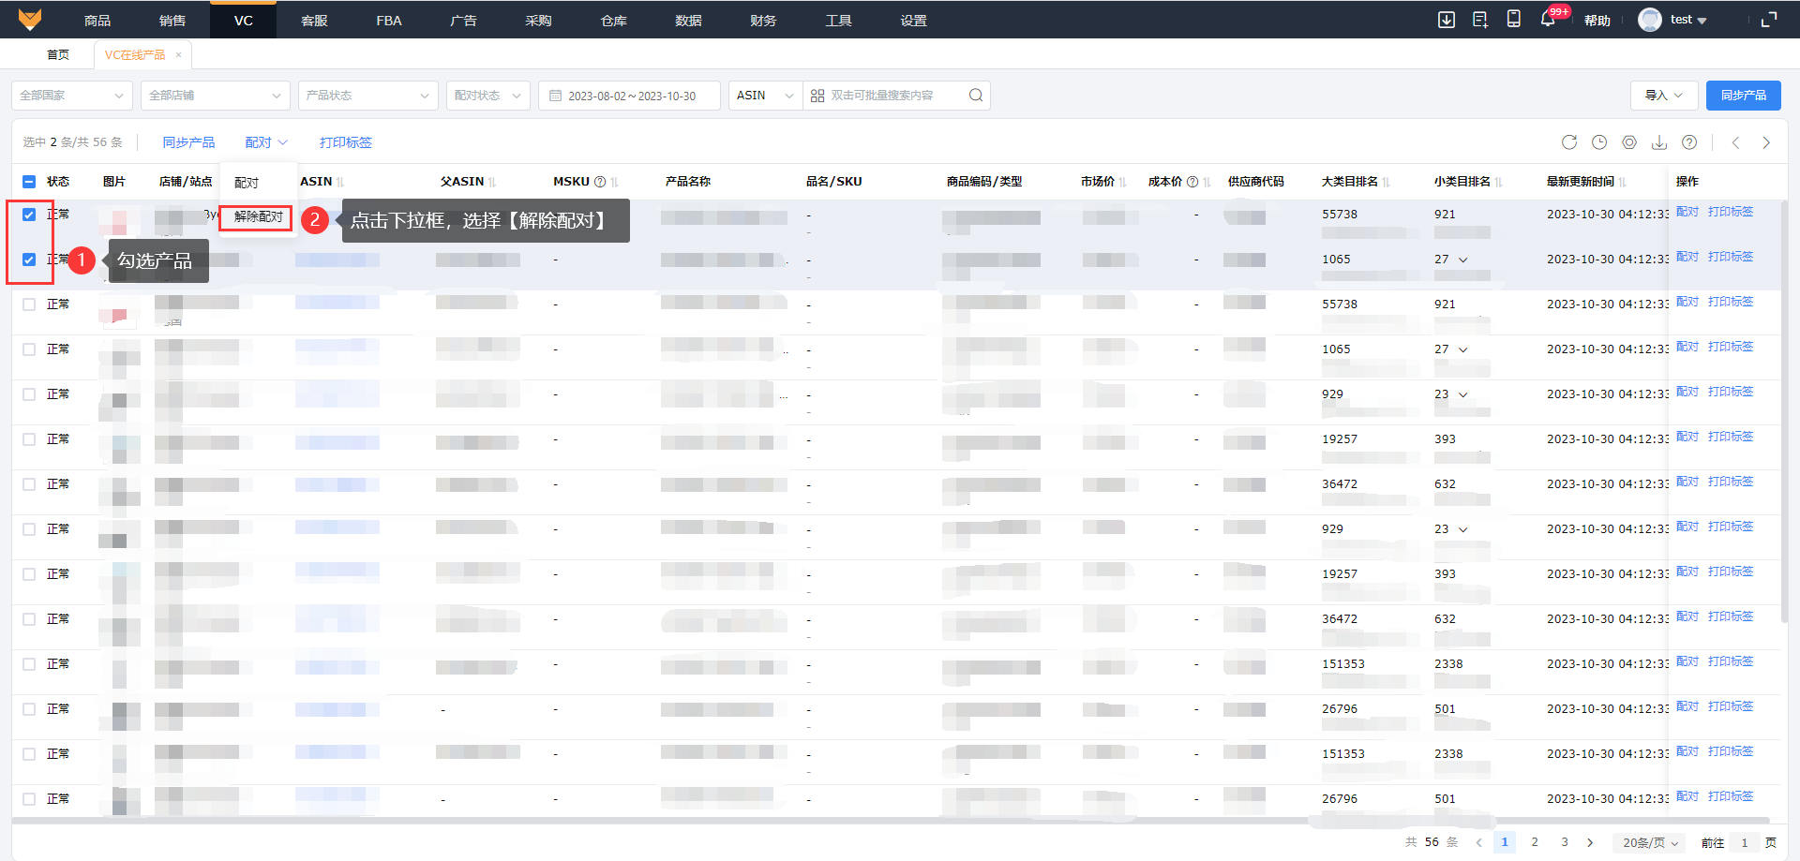Click the refresh icon in table toolbar

[x=1568, y=142]
